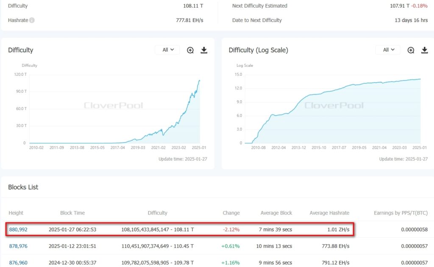The image size is (434, 267).
Task: Expand the time range selector for the Difficulty chart
Action: coord(167,49)
